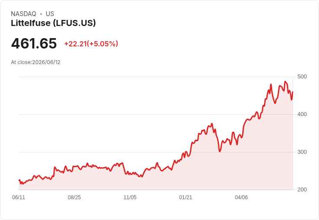
Task: Click the chart line's last point at right edge
Action: point(293,92)
